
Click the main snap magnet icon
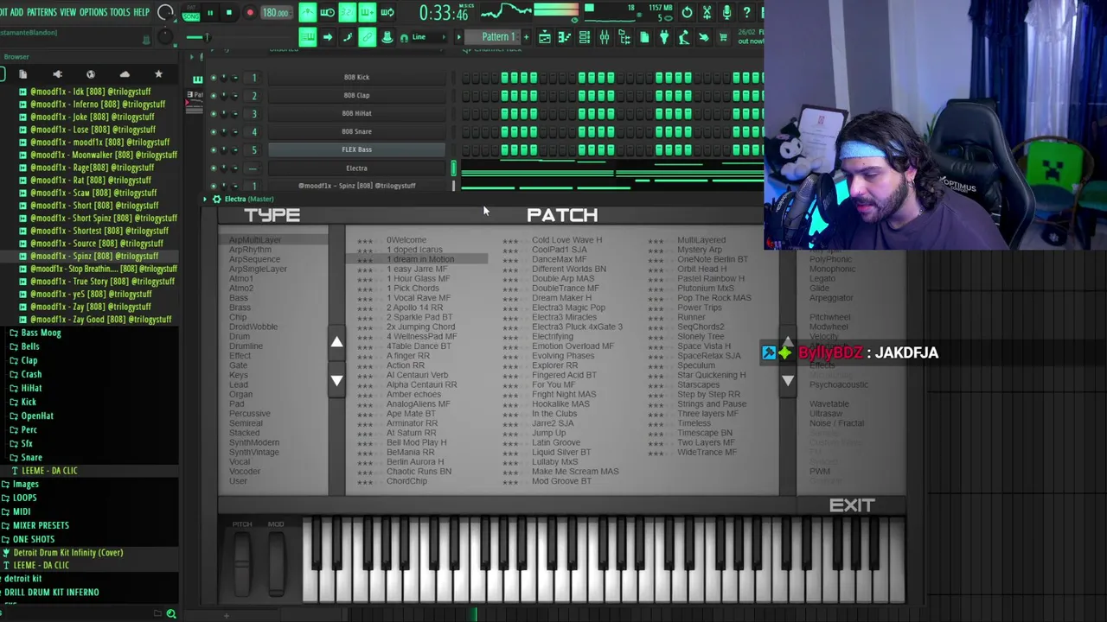(x=405, y=38)
